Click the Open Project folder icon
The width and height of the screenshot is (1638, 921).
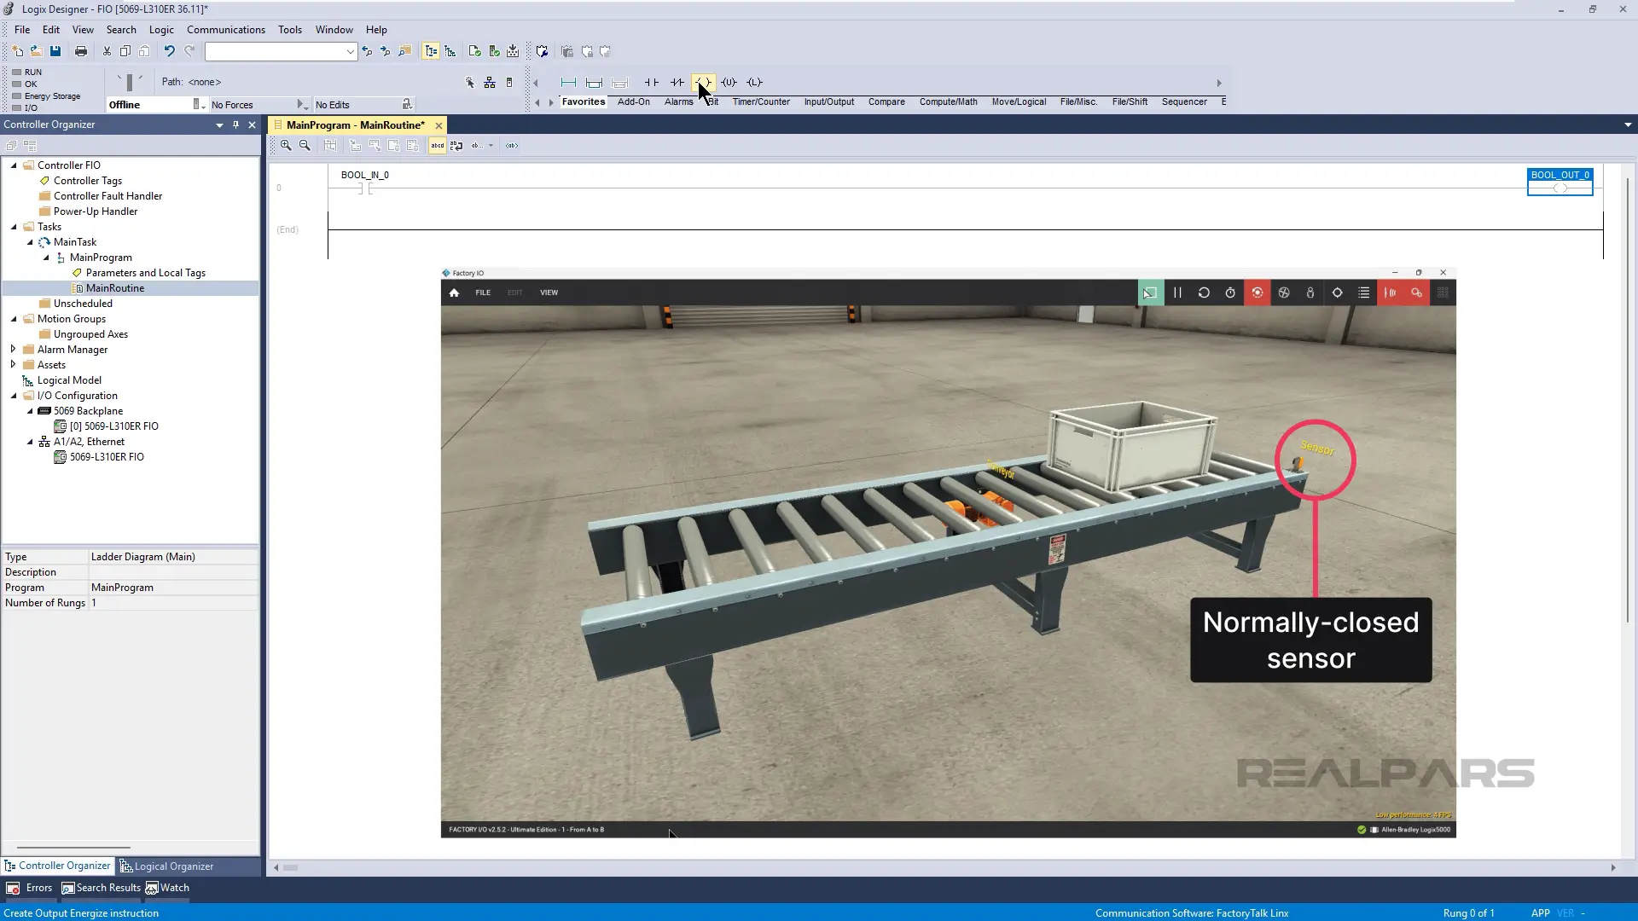(x=36, y=51)
